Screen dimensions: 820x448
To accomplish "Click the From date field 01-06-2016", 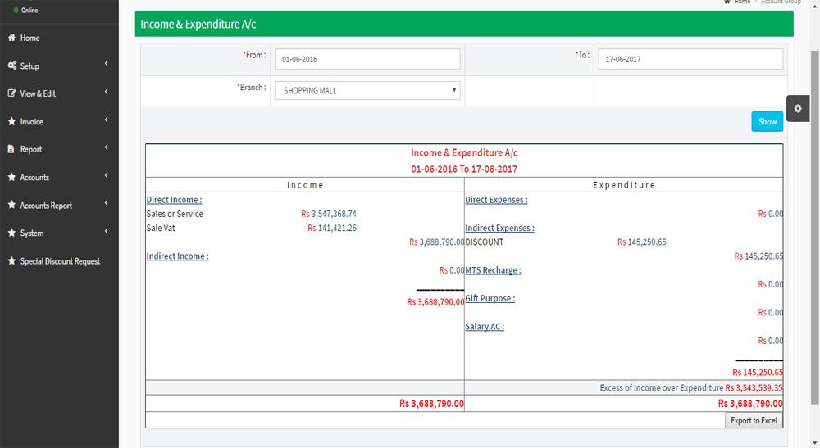I will point(367,59).
